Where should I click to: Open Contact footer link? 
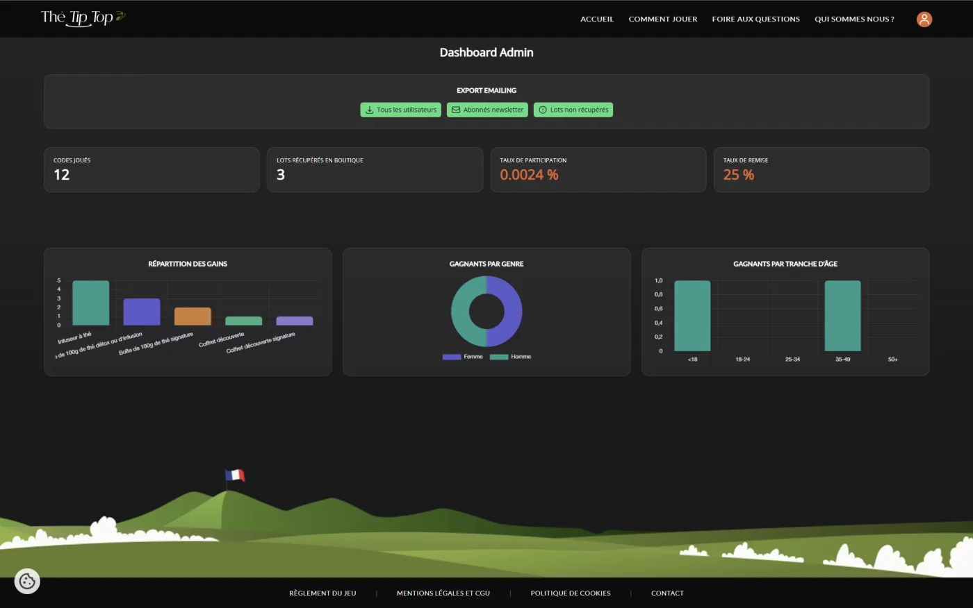667,593
